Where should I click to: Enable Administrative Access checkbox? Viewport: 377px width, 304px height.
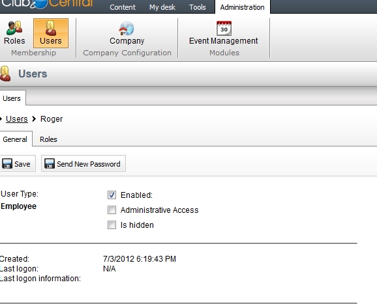click(112, 210)
